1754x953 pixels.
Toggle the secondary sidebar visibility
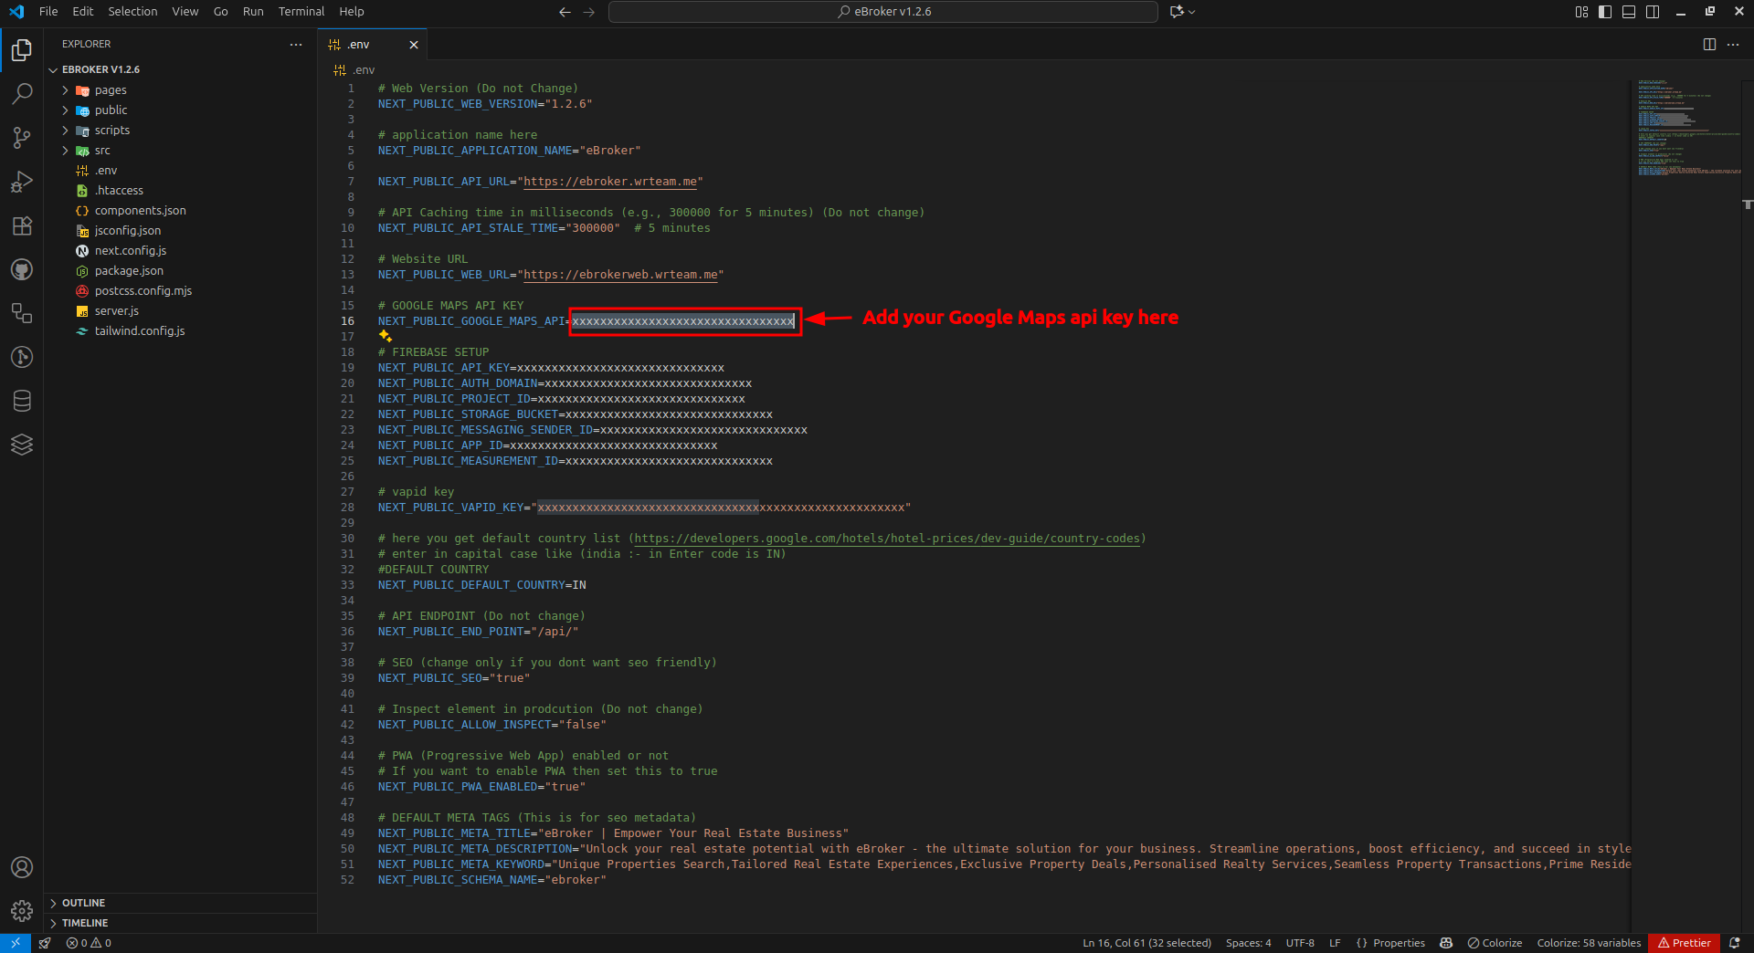(1654, 11)
